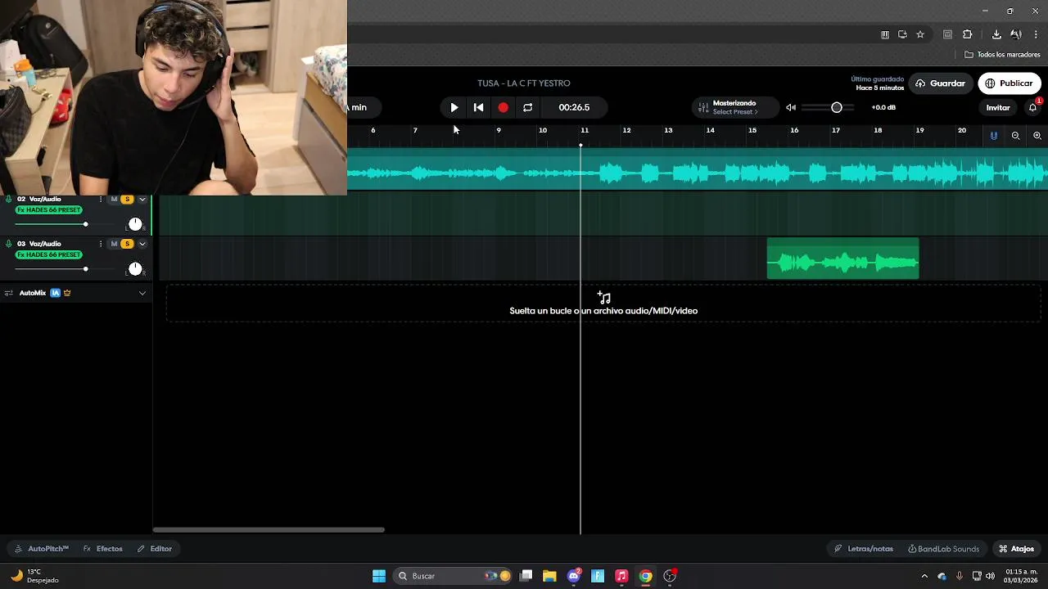Click the add audio/MIDI/video drop icon
This screenshot has width=1048, height=589.
[x=604, y=298]
